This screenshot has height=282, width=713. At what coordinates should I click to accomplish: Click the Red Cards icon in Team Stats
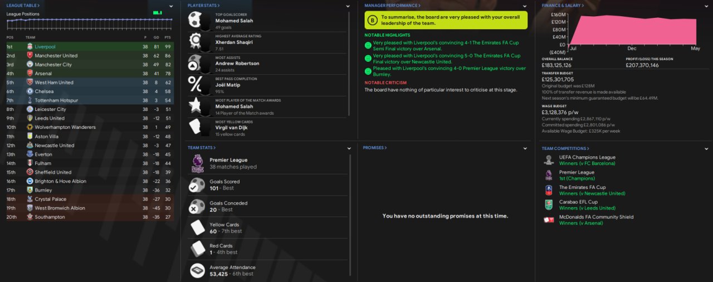198,249
